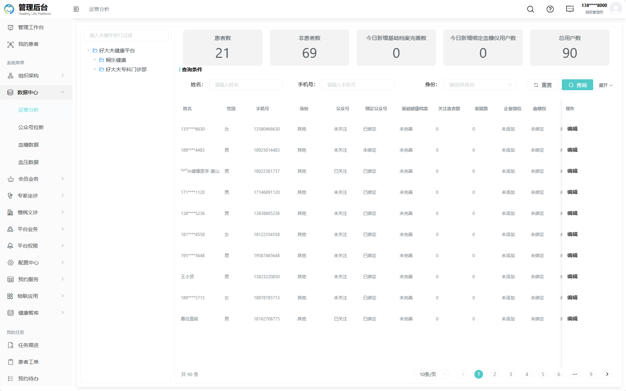The image size is (626, 391).
Task: Open the help question mark icon
Action: (x=550, y=9)
